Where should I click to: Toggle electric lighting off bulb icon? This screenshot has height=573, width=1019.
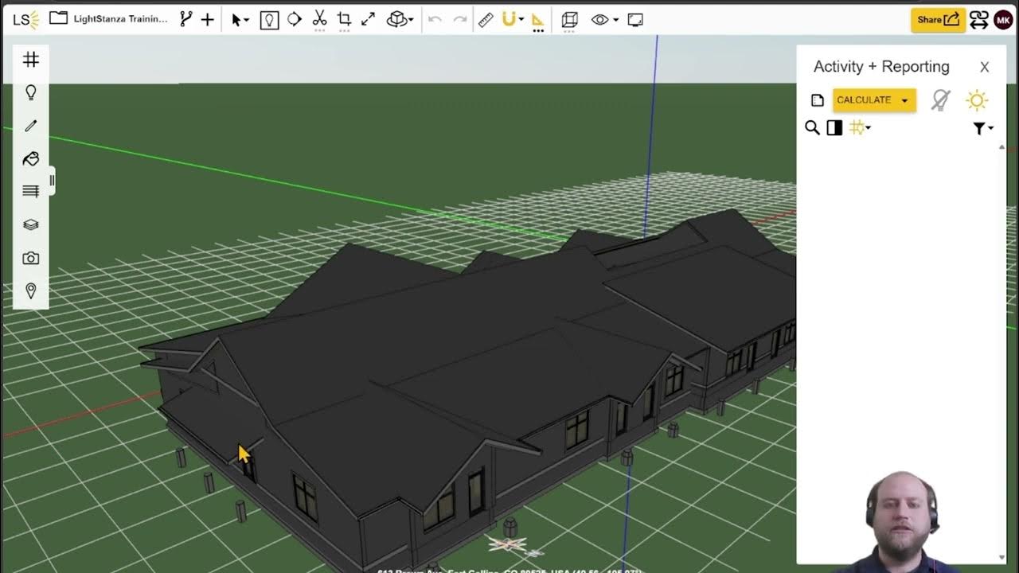pos(940,100)
